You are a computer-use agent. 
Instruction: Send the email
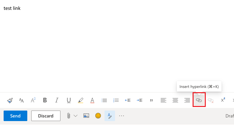click(15, 116)
